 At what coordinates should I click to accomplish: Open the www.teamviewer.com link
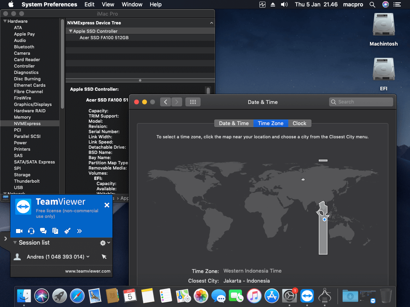tap(88, 271)
